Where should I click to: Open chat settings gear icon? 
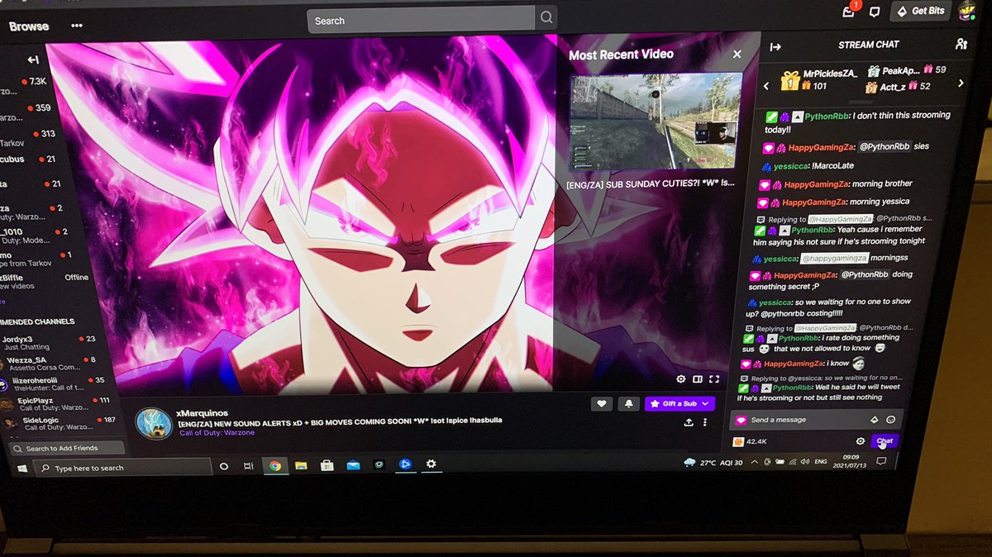pos(861,441)
